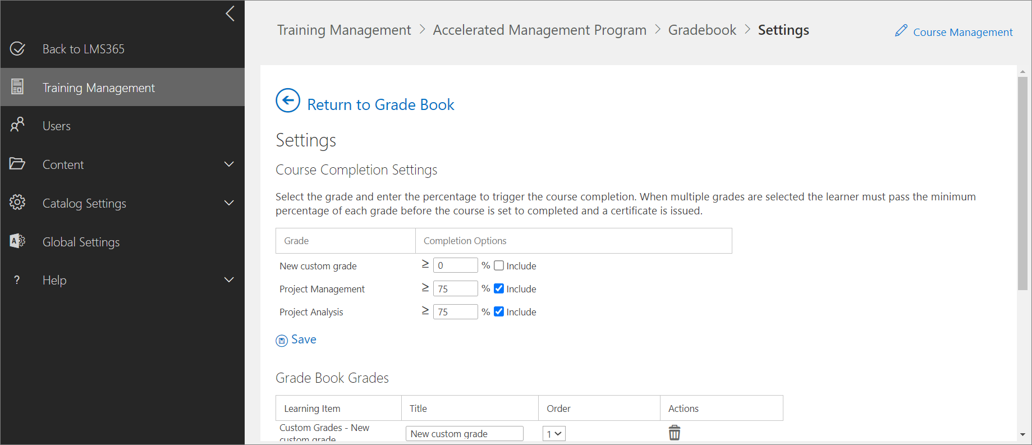Open Training Management in the sidebar

[x=99, y=88]
